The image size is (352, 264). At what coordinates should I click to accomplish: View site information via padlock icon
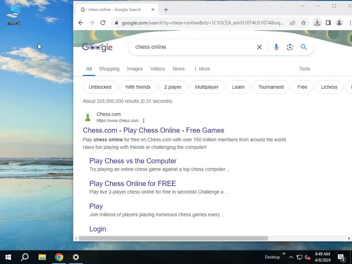(116, 23)
